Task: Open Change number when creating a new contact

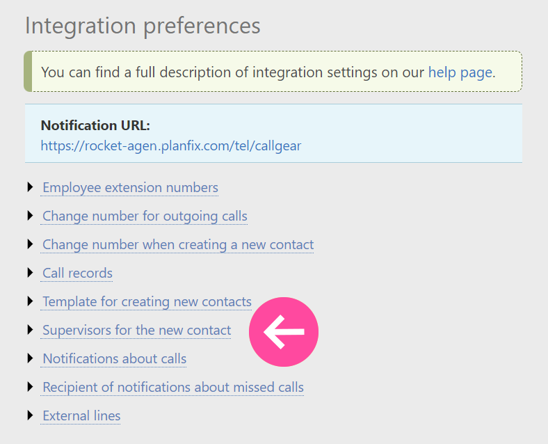Action: click(178, 245)
